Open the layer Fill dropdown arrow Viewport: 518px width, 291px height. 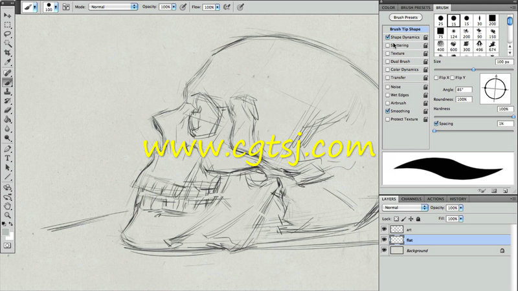[461, 219]
